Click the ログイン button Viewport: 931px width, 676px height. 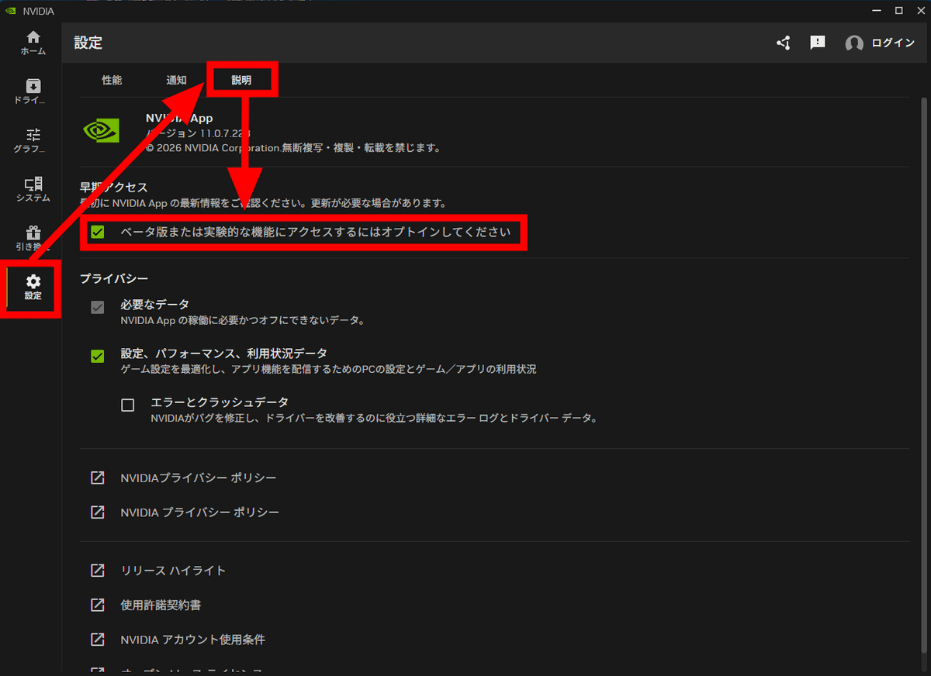tap(893, 43)
